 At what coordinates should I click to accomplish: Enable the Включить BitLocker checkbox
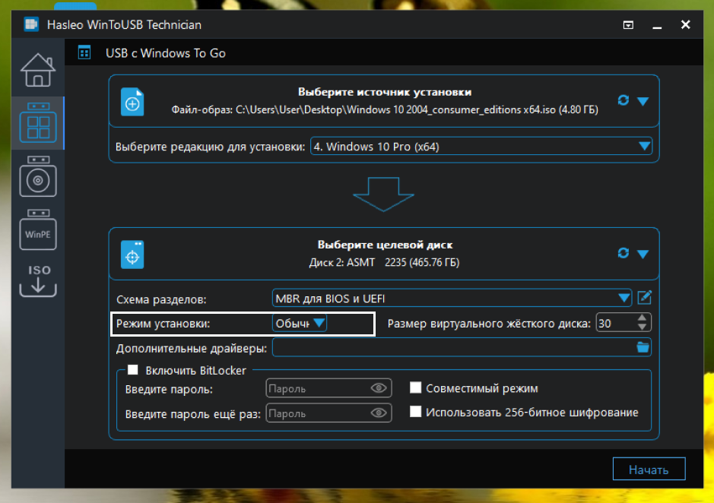pos(132,369)
